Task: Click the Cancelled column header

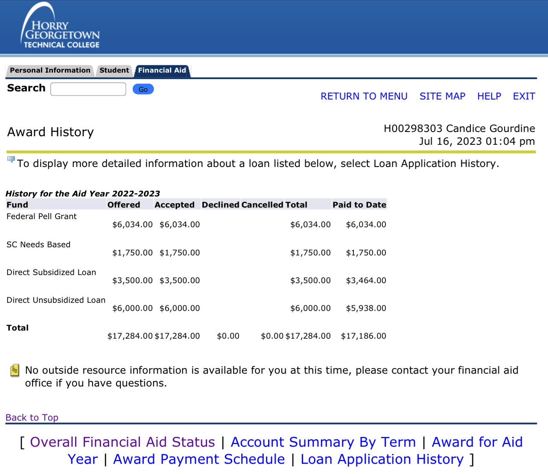Action: coord(262,205)
